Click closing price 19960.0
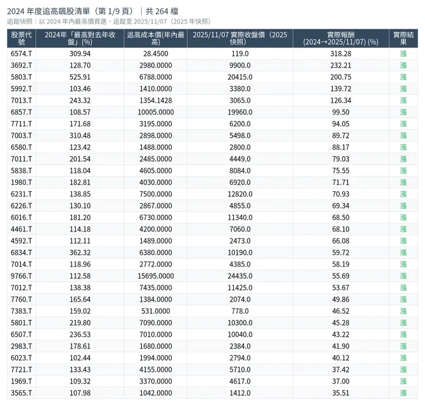Viewport: 425px width, 406px height. coord(240,112)
